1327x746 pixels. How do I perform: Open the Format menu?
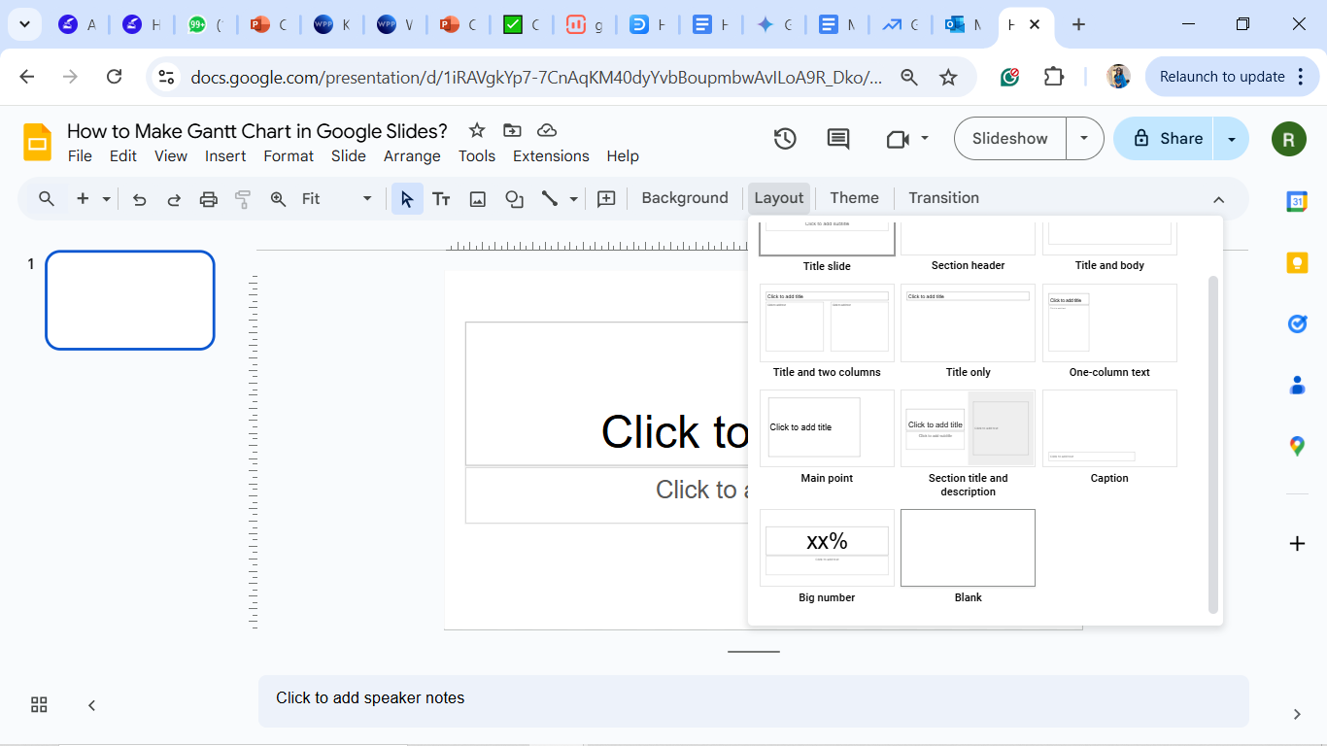point(289,156)
